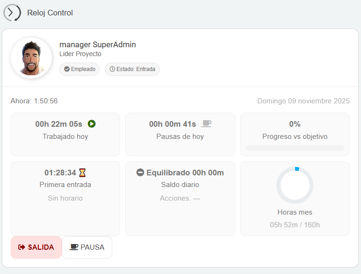Click the green play icon beside worked time

tap(92, 124)
